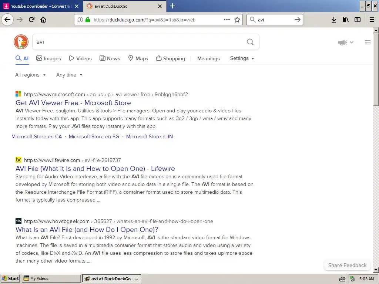This screenshot has height=284, width=379.
Task: Click the Microsoft favicon beside microsoft.com
Action: [19, 94]
